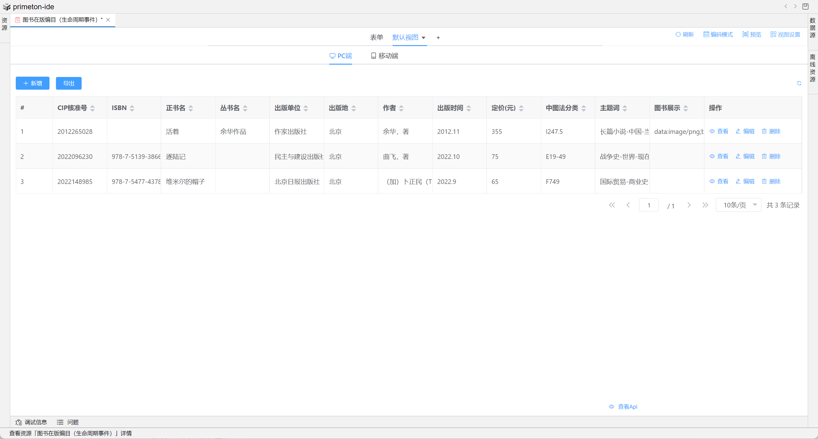Click the 刷新 refresh icon in the top toolbar
818x439 pixels.
tap(678, 34)
